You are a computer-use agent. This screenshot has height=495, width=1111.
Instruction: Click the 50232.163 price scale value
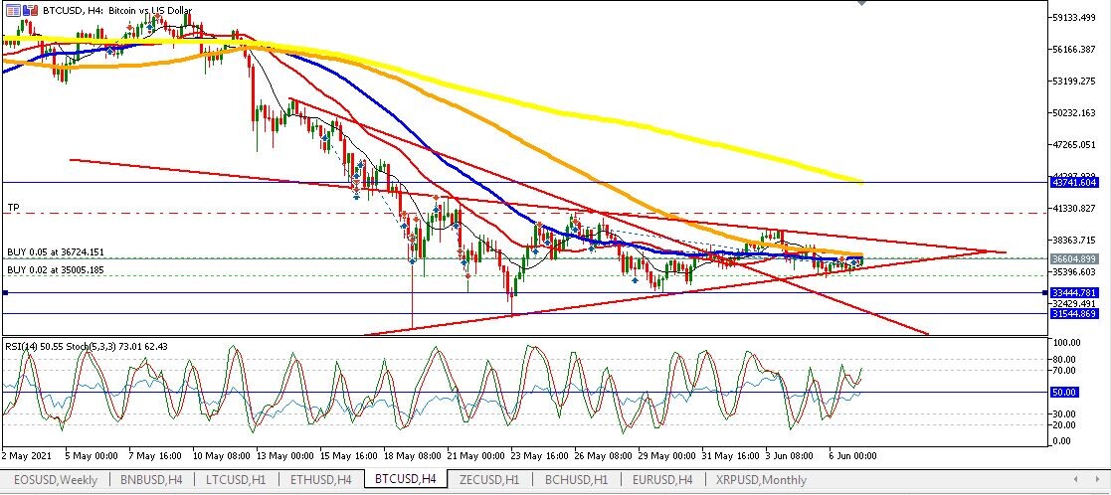click(x=1075, y=113)
